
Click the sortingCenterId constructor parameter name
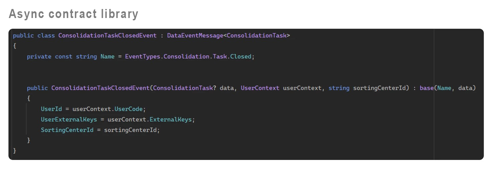(x=379, y=88)
